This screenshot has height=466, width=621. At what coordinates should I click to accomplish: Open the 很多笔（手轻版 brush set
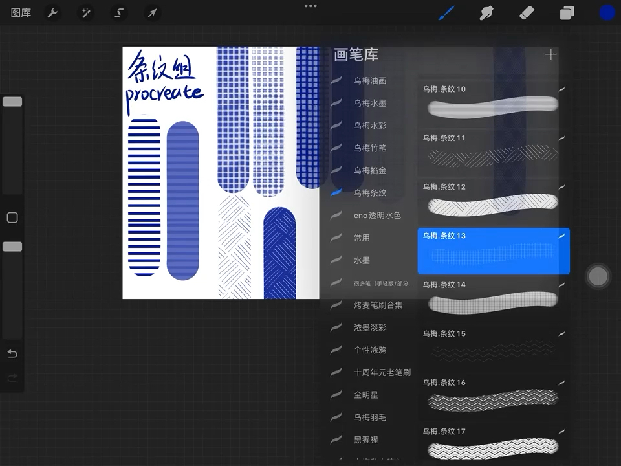coord(373,283)
